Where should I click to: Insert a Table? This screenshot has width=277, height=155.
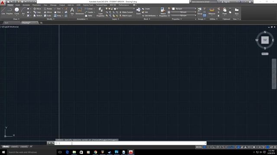point(88,15)
